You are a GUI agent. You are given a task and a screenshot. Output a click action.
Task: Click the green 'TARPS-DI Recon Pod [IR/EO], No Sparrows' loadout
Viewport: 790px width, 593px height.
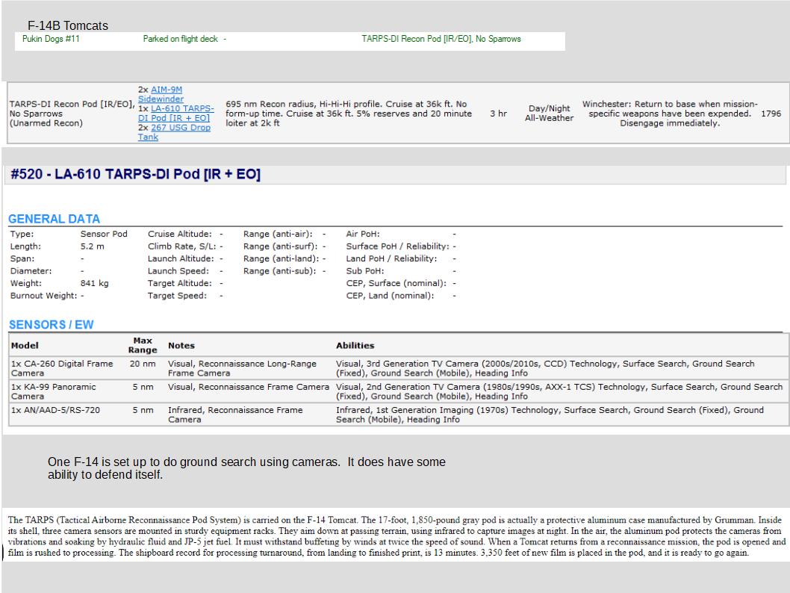tap(441, 39)
